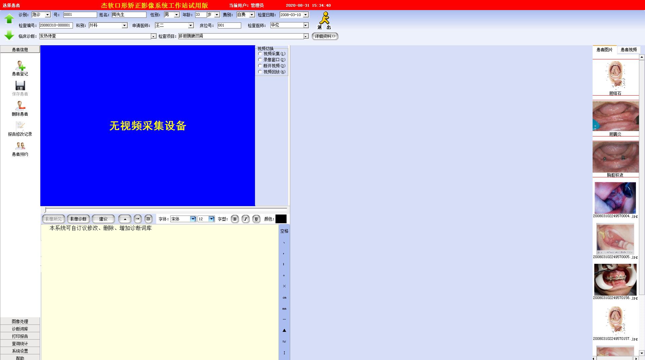The width and height of the screenshot is (645, 360).
Task: Open the 诊断词库 panel section
Action: [20, 329]
